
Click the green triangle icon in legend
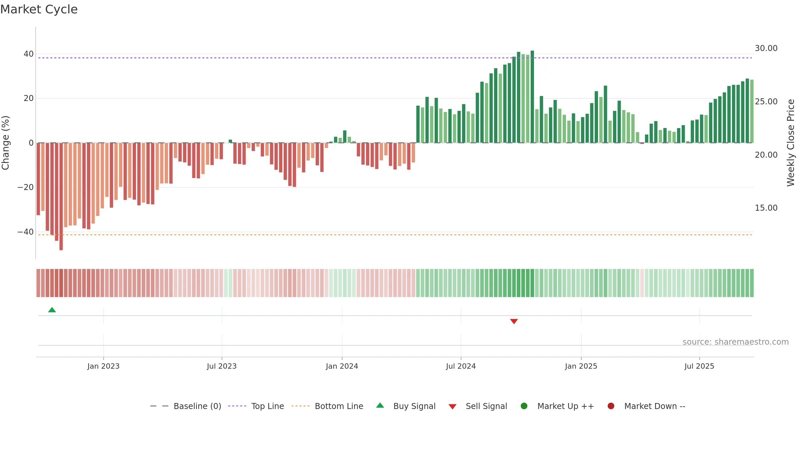[x=380, y=405]
